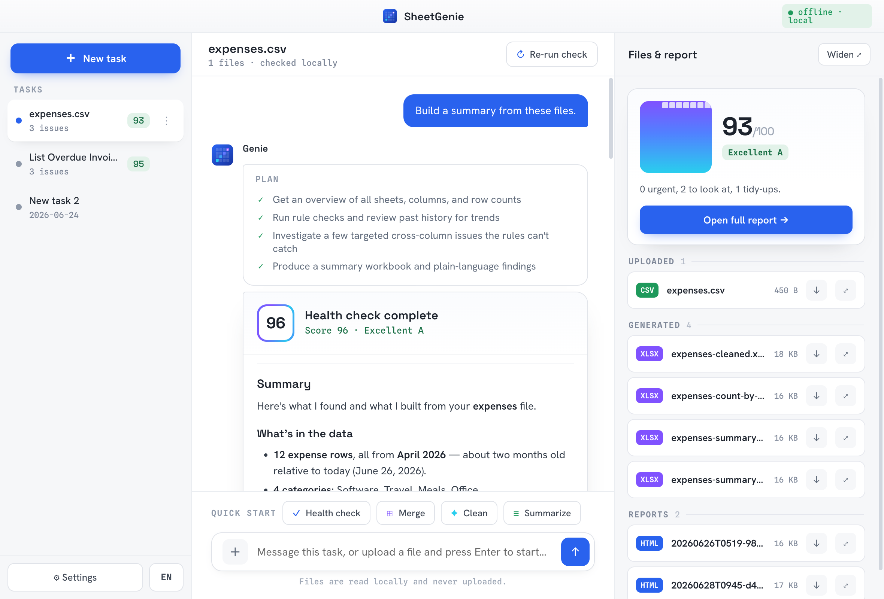The height and width of the screenshot is (599, 884).
Task: Click the plus attach file icon
Action: pyautogui.click(x=235, y=551)
